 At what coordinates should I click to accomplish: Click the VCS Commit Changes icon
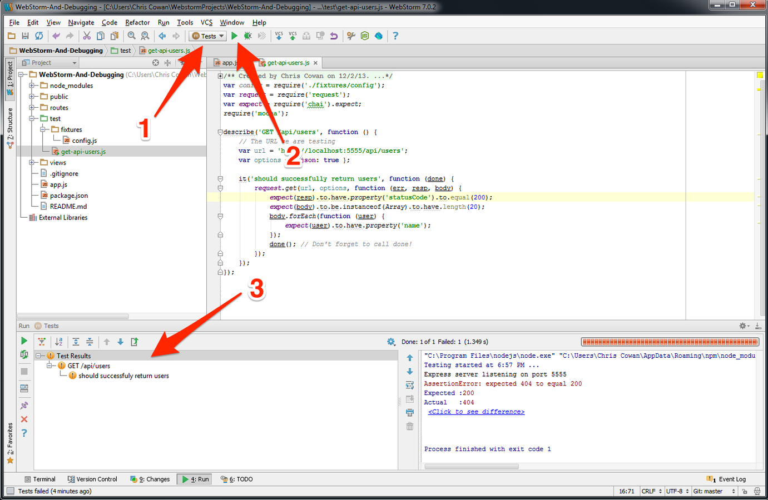(293, 36)
